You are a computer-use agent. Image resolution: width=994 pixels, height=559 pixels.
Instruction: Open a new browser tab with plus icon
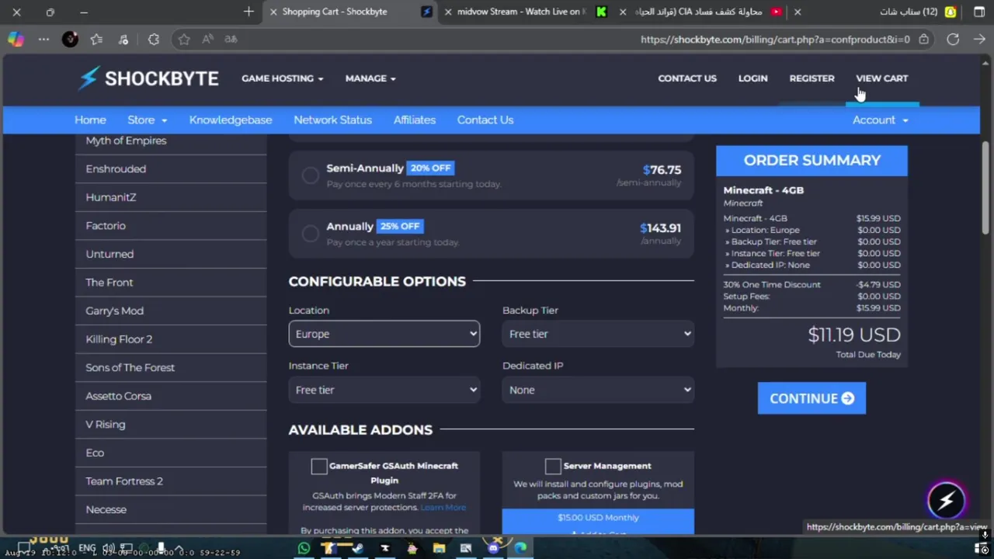click(x=248, y=12)
